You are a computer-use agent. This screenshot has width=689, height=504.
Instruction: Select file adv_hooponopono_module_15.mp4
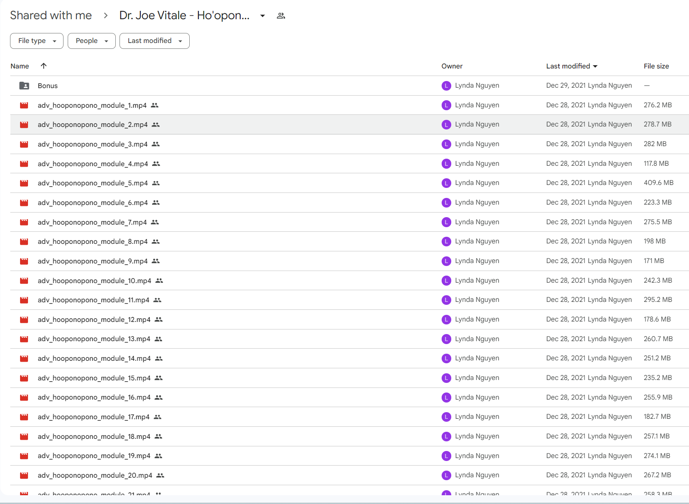point(94,378)
